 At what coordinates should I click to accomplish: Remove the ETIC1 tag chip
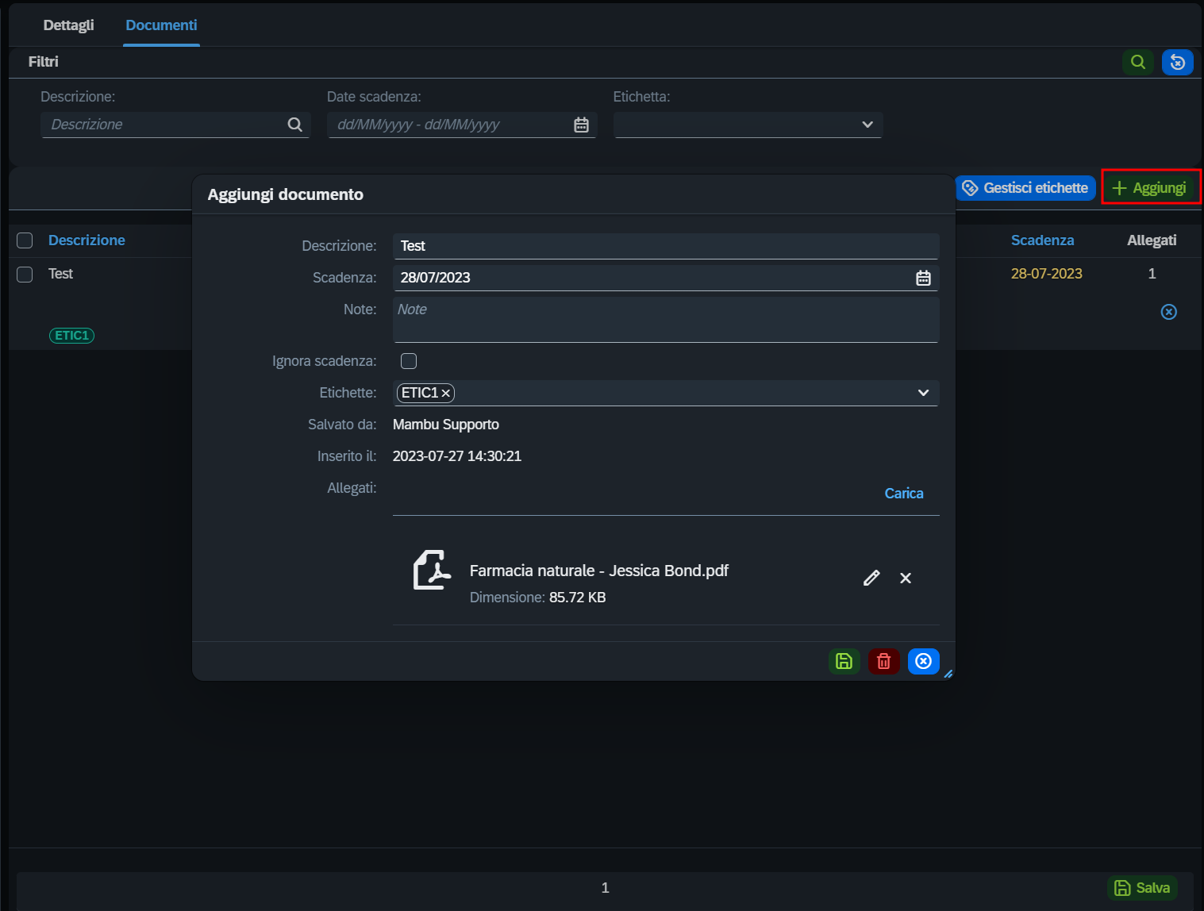pos(446,393)
